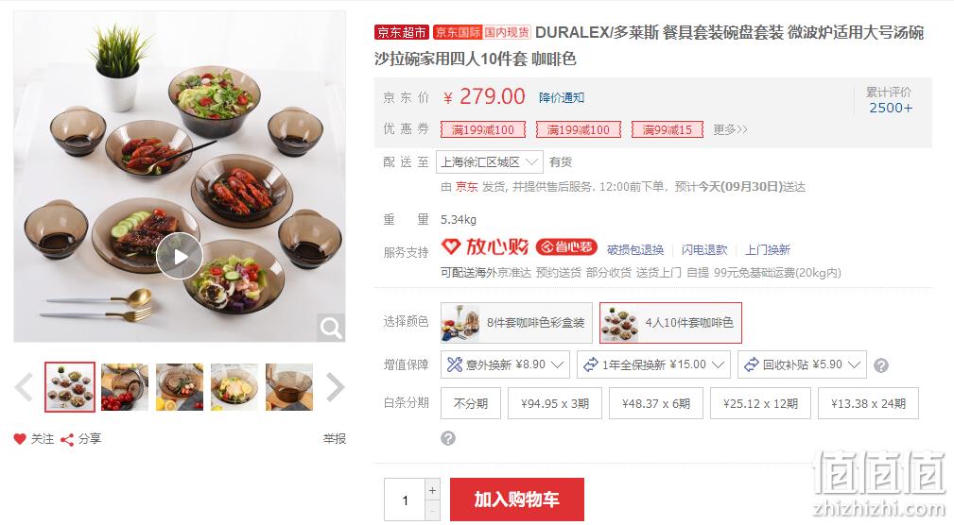The width and height of the screenshot is (954, 525).
Task: Play the product video
Action: pos(180,256)
